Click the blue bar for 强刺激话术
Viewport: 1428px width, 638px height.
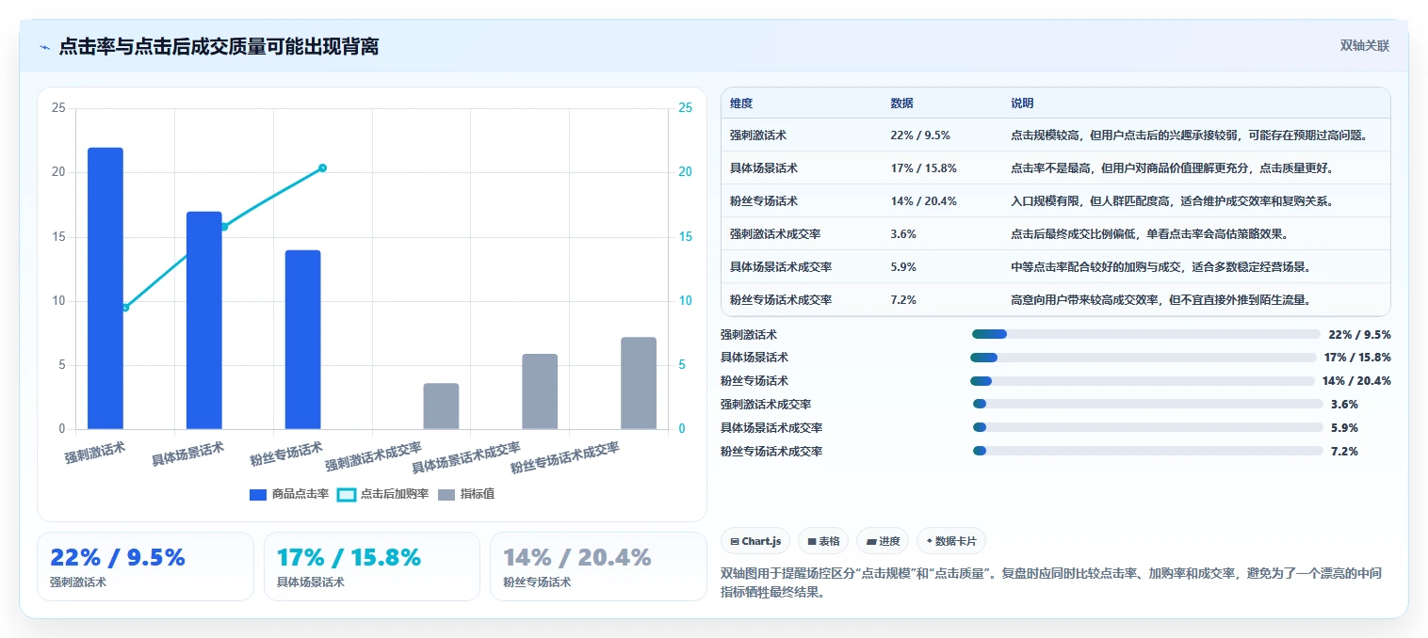pos(105,288)
